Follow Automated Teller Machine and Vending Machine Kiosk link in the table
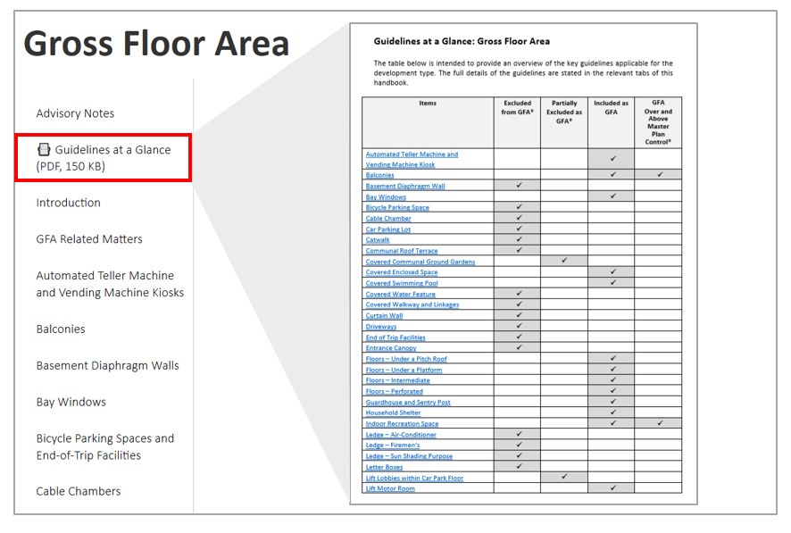Viewport: 791px width, 533px height. pos(412,159)
